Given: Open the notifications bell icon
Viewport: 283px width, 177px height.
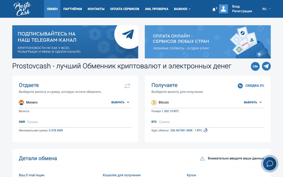Looking at the screenshot, I should (214, 10).
